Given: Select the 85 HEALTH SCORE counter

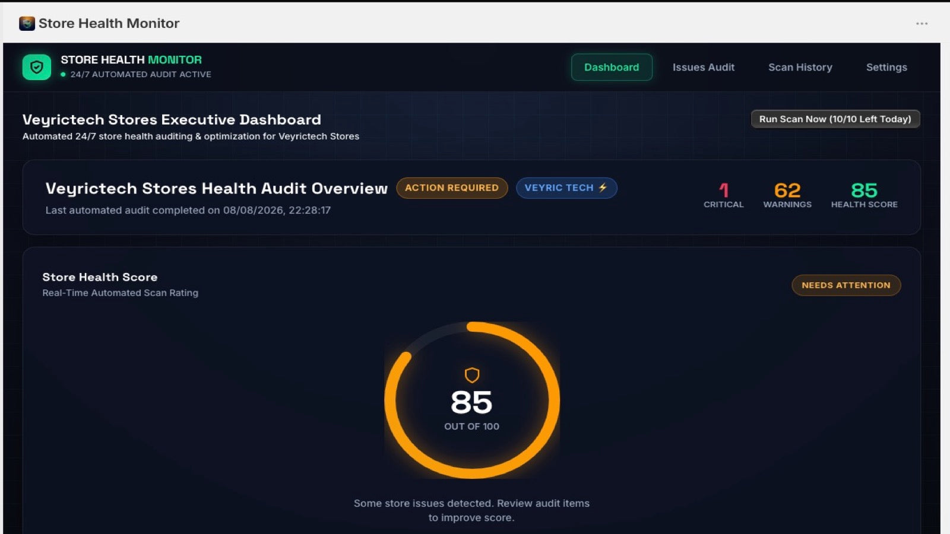Looking at the screenshot, I should click(x=864, y=195).
